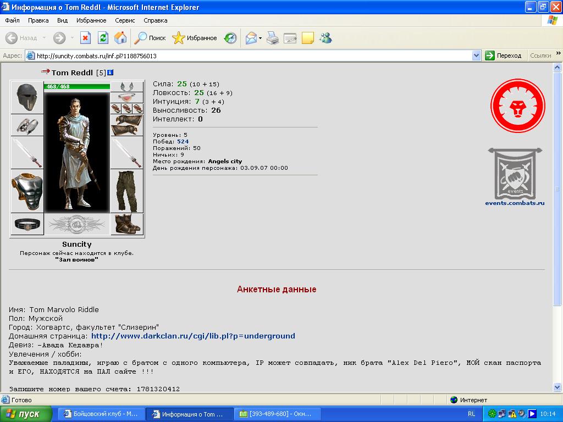
Task: Click the helmet equipment slot
Action: coord(27,98)
